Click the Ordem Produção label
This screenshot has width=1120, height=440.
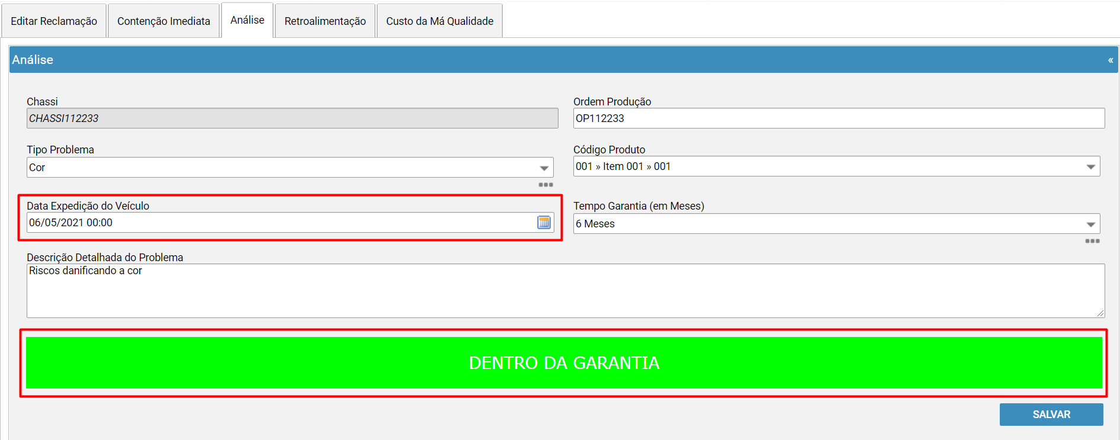click(x=612, y=102)
